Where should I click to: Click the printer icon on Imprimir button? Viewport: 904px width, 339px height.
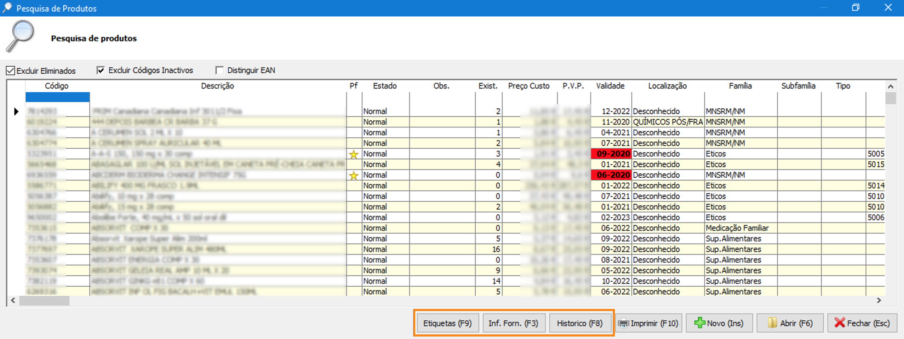623,323
